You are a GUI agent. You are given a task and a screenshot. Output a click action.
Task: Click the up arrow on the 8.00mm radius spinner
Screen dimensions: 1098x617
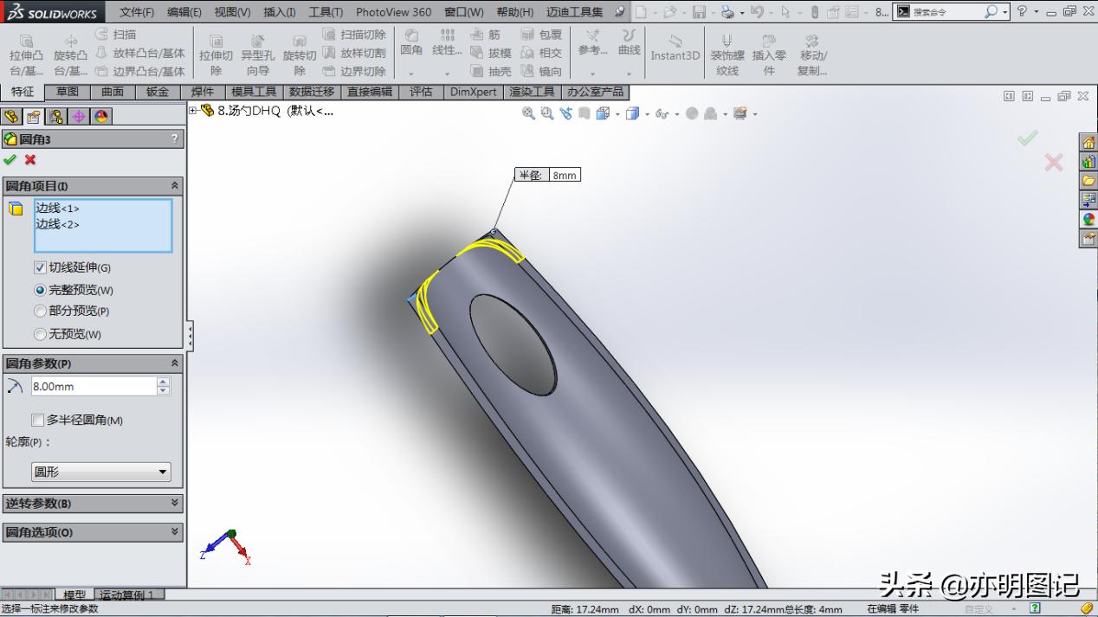(163, 381)
